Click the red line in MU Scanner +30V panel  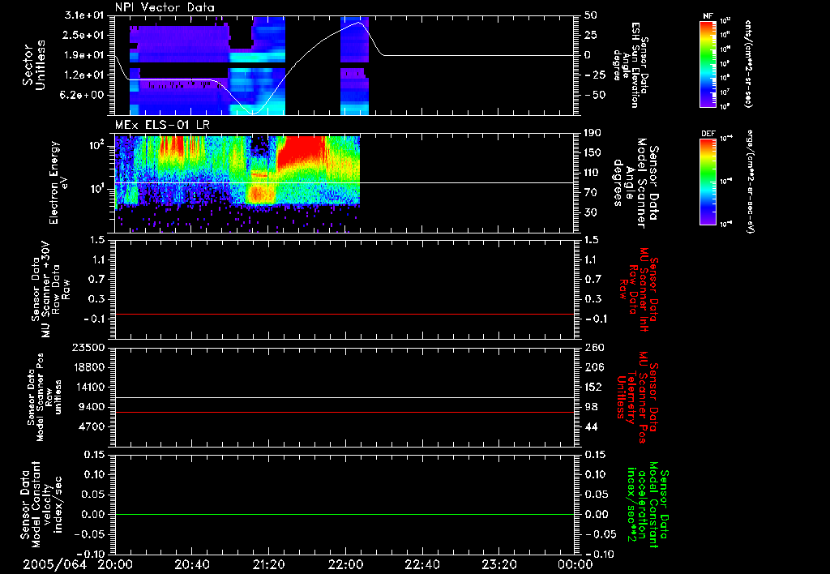[344, 314]
